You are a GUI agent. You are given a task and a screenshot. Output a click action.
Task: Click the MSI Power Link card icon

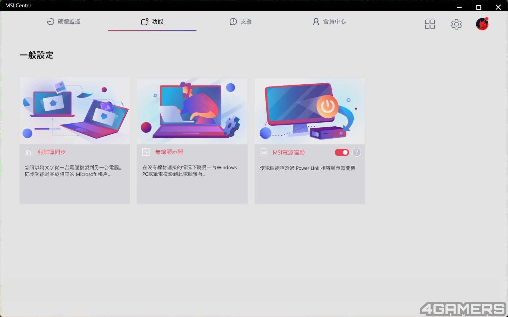click(x=264, y=153)
